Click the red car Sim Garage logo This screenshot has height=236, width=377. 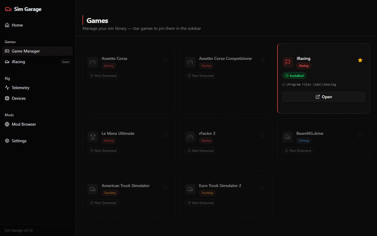(8, 9)
